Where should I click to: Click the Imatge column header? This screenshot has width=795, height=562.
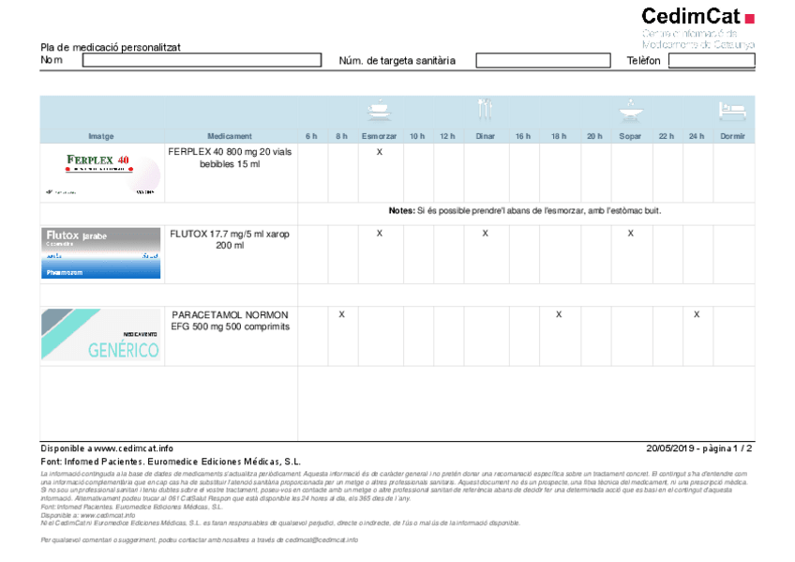point(101,136)
